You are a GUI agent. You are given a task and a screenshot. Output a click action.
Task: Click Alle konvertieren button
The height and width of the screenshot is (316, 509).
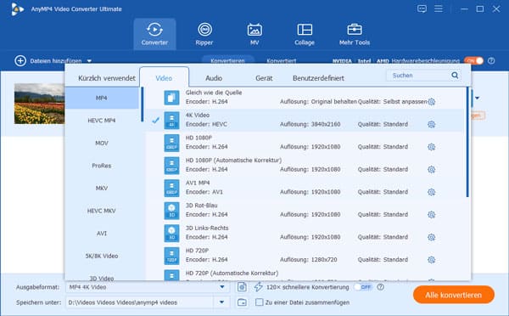coord(454,295)
